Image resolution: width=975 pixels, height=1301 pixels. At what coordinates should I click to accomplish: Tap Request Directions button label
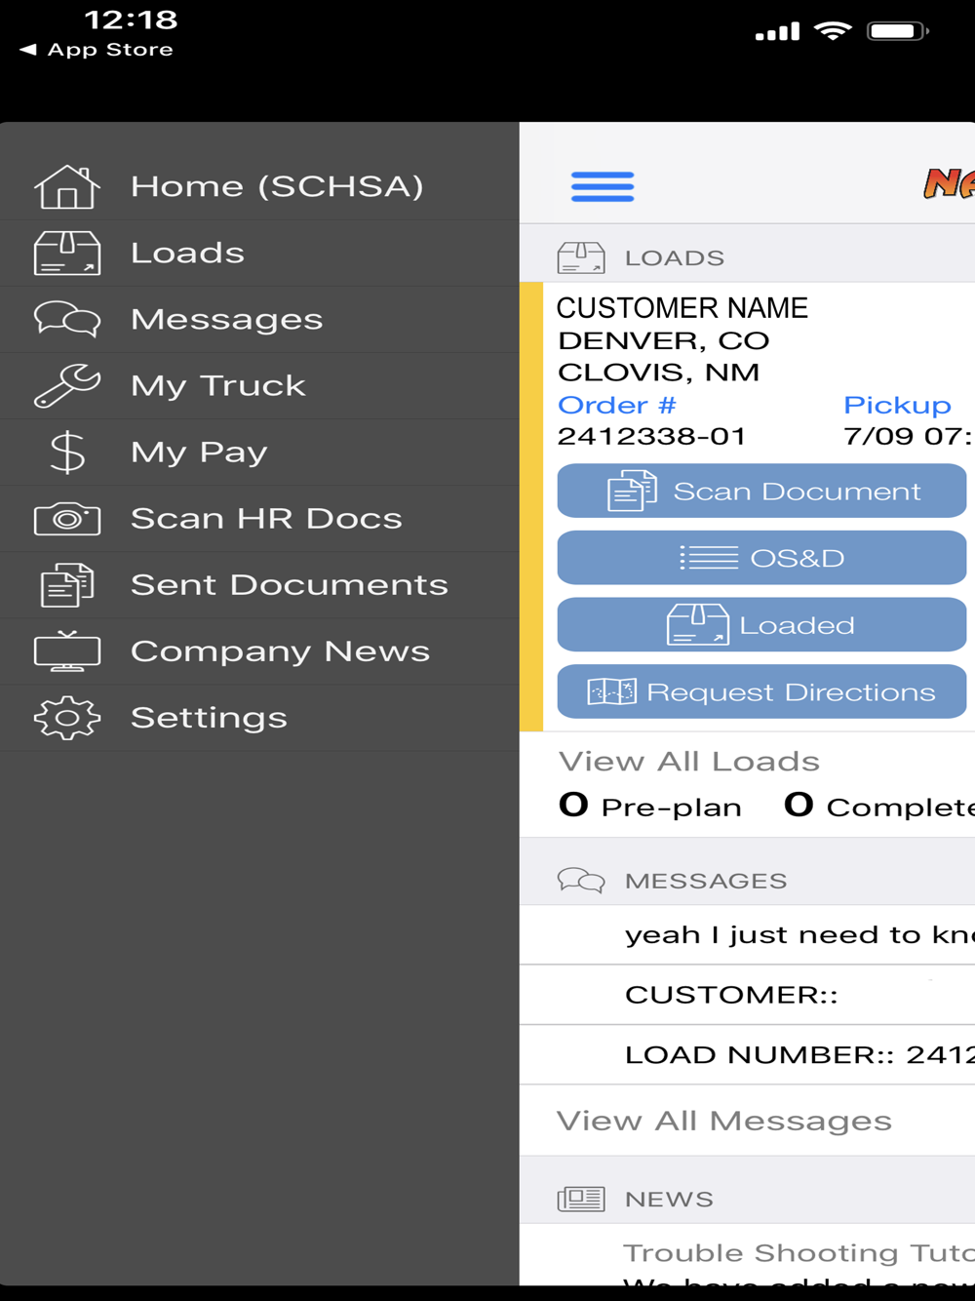[791, 692]
